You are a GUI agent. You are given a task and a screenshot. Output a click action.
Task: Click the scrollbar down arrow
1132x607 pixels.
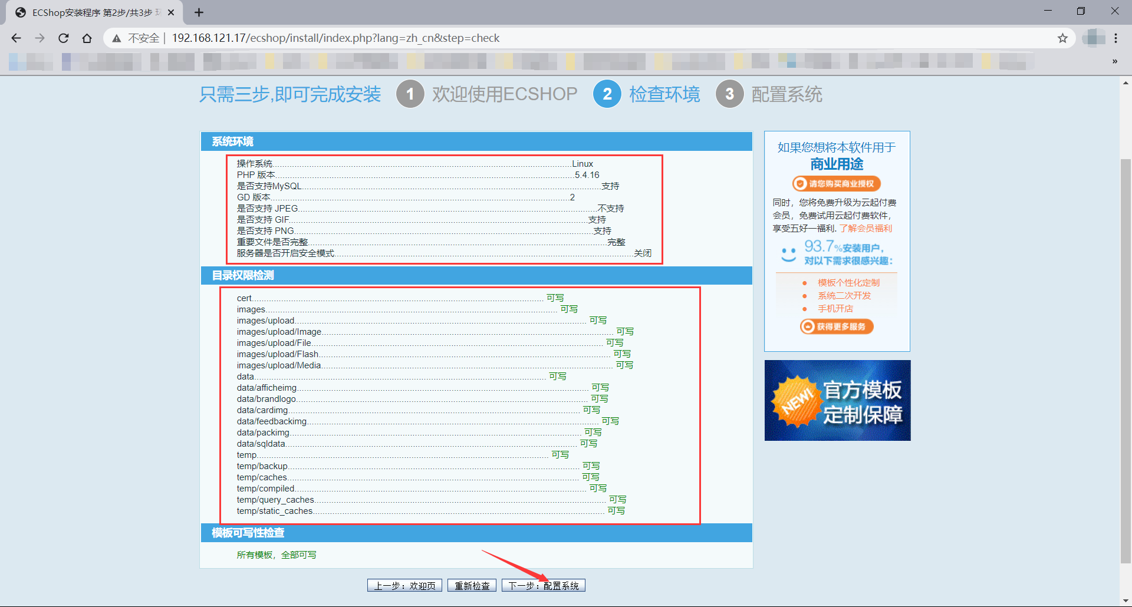pyautogui.click(x=1126, y=601)
